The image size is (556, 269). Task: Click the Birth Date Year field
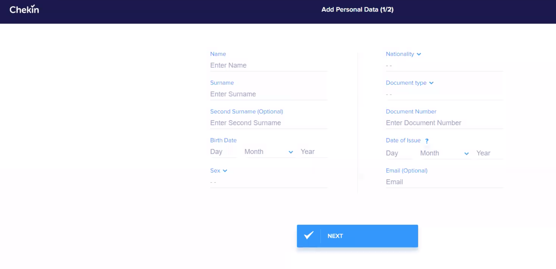coord(314,152)
